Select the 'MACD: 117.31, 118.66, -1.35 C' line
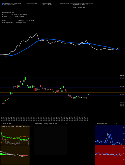 point(13,16)
